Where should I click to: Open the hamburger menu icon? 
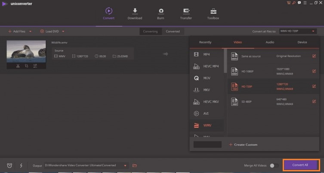[305, 3]
